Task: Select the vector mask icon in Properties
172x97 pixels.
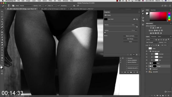Action: [137, 19]
